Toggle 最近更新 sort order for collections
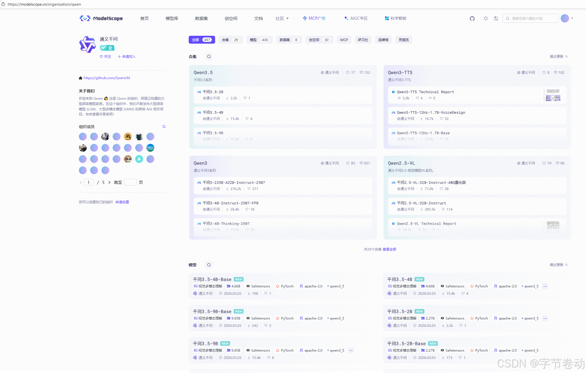 [x=559, y=57]
